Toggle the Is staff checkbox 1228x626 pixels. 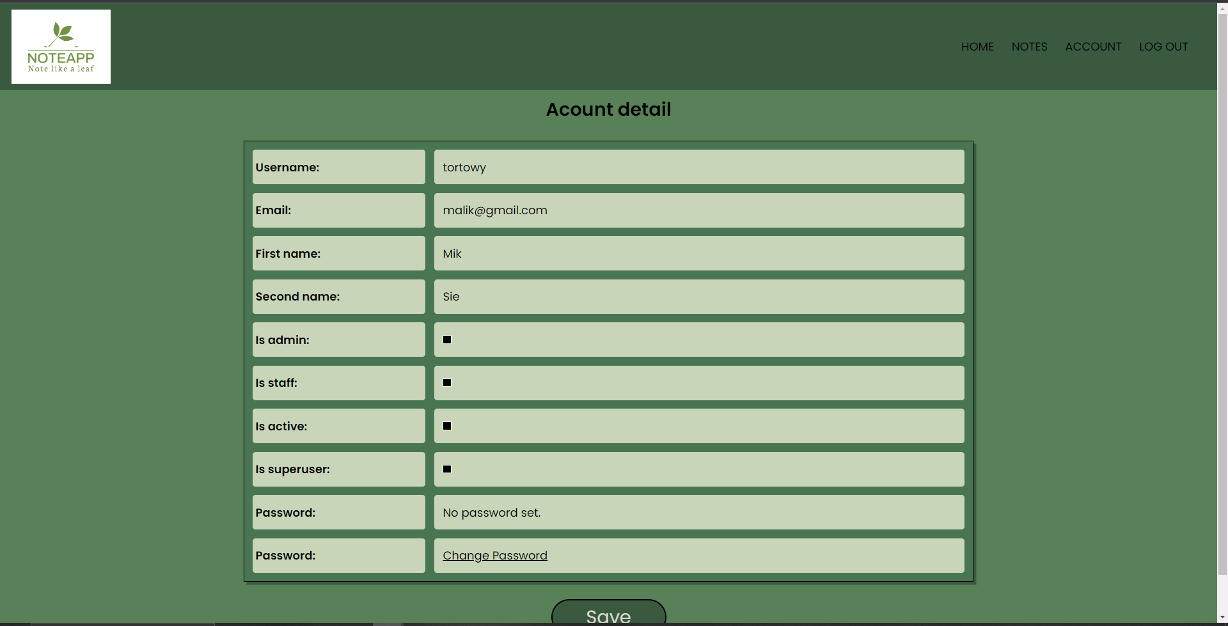pos(447,382)
